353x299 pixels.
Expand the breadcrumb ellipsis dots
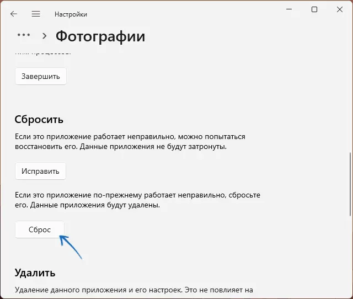[x=24, y=35]
